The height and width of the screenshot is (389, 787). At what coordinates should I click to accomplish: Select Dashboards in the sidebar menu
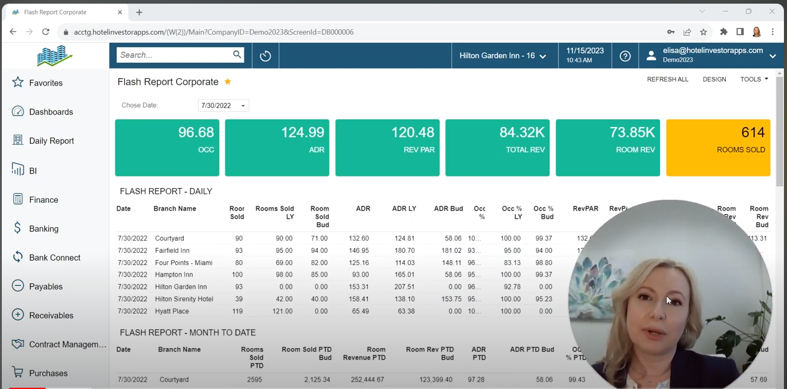click(51, 112)
